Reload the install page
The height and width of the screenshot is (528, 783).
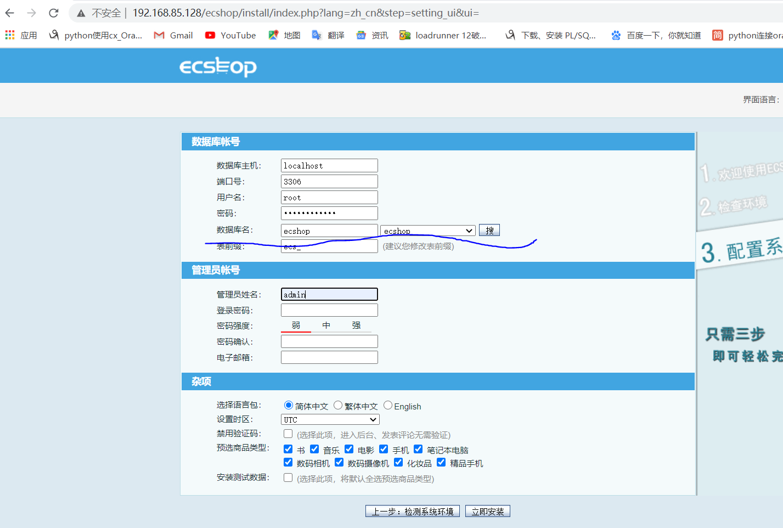pyautogui.click(x=53, y=13)
